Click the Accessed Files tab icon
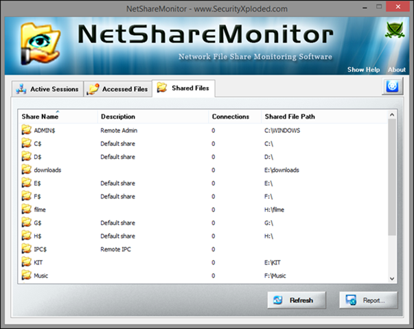 click(93, 89)
